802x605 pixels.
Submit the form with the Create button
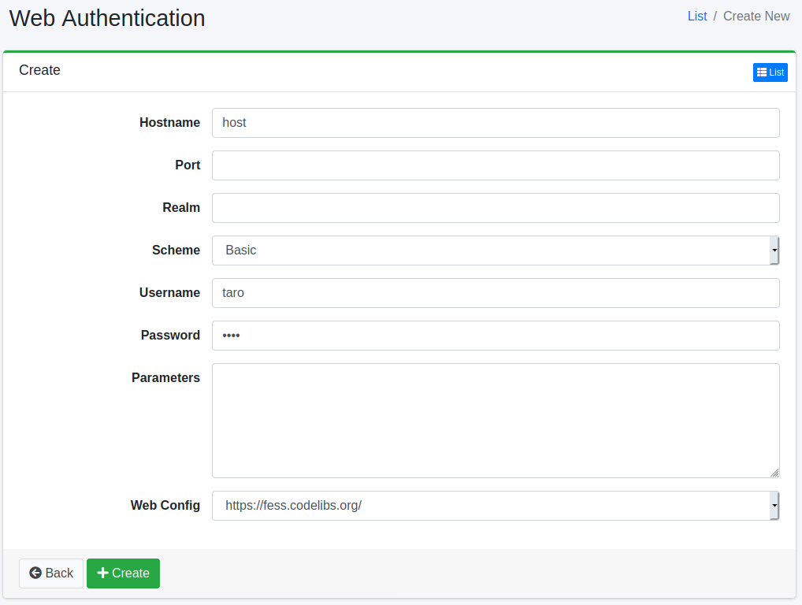(x=123, y=573)
